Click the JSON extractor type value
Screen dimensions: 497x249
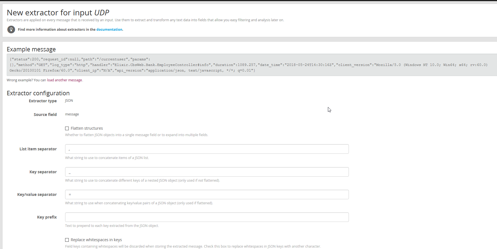(69, 101)
